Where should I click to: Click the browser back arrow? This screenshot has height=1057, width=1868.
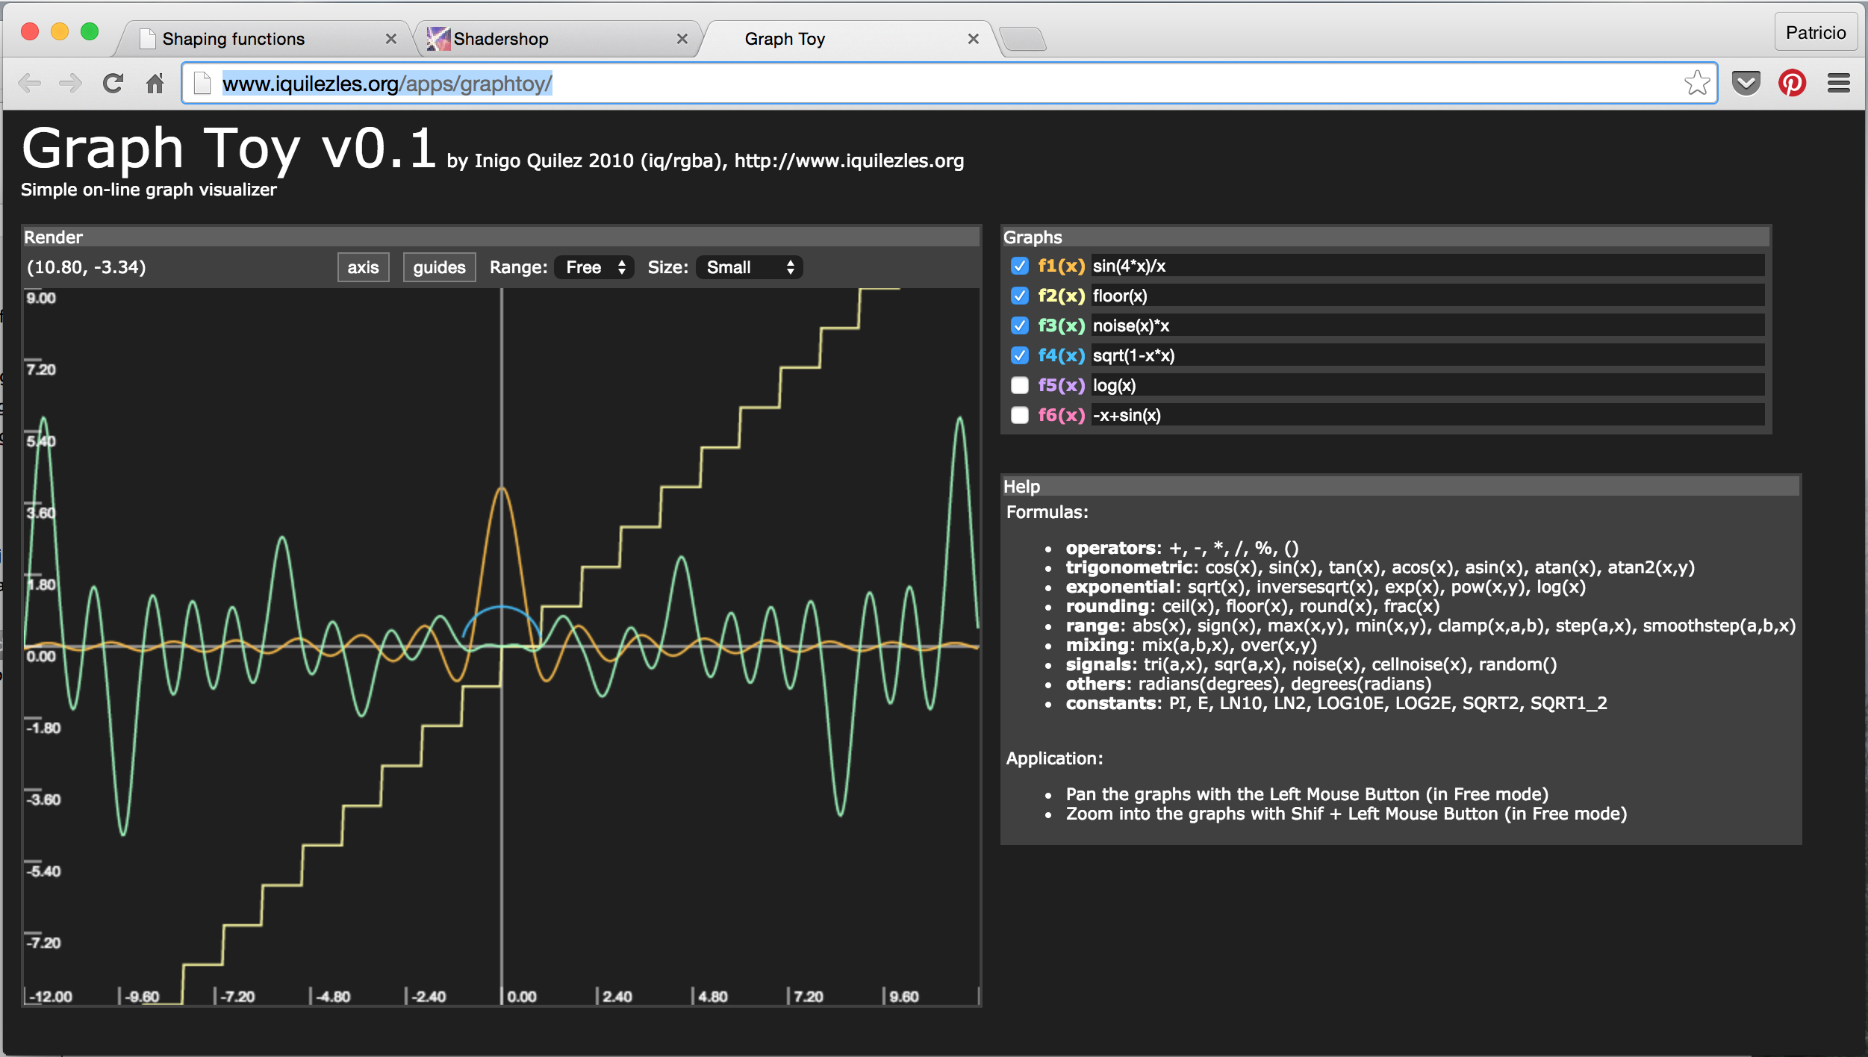click(29, 83)
